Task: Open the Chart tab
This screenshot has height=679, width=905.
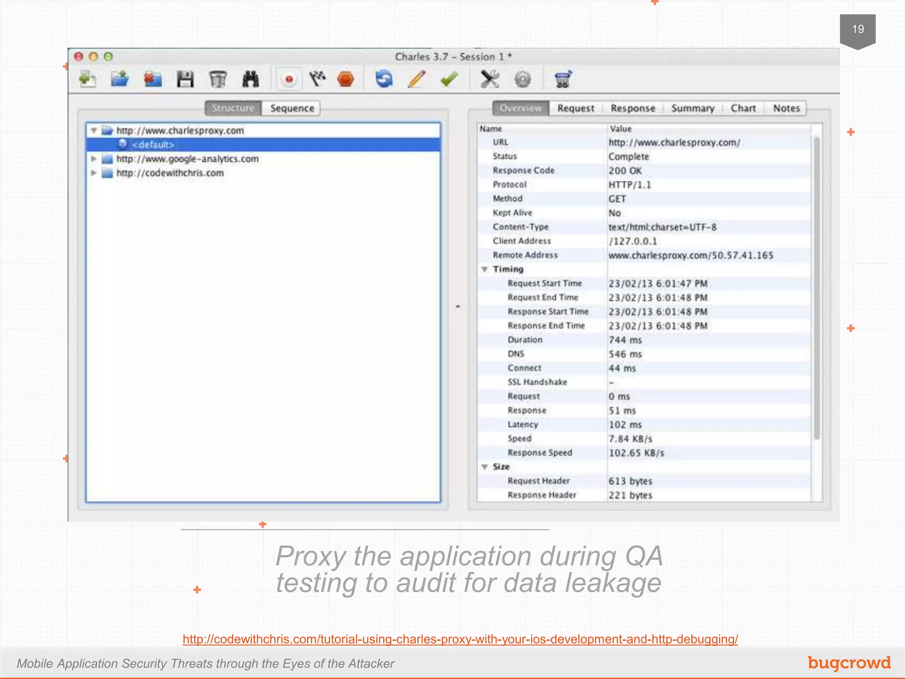Action: pos(743,108)
